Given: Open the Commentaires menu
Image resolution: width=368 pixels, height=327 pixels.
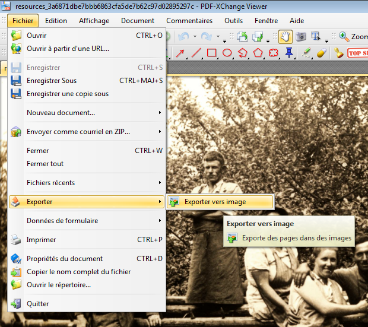Looking at the screenshot, I should tap(189, 21).
